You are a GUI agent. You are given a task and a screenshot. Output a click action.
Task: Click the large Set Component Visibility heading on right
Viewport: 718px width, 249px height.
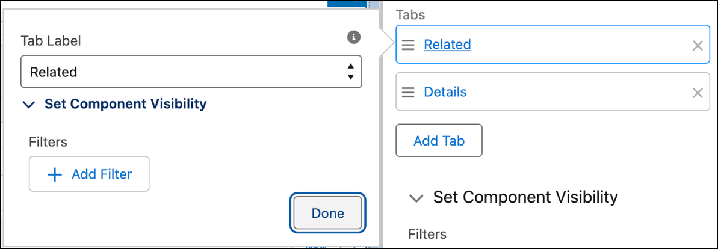tap(525, 197)
